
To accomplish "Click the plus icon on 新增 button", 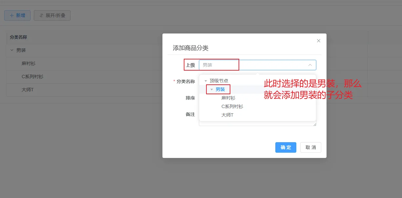I will pos(12,15).
